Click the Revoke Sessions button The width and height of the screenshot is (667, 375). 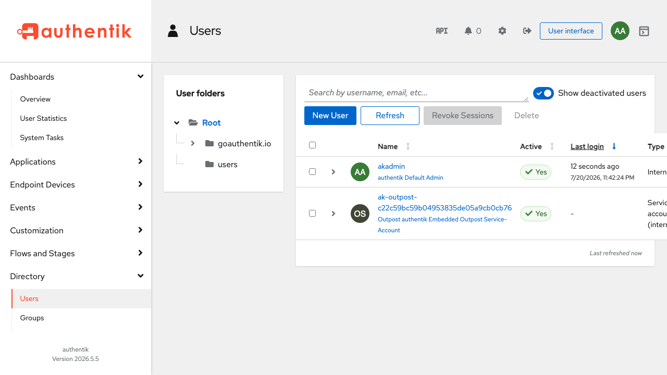tap(463, 116)
